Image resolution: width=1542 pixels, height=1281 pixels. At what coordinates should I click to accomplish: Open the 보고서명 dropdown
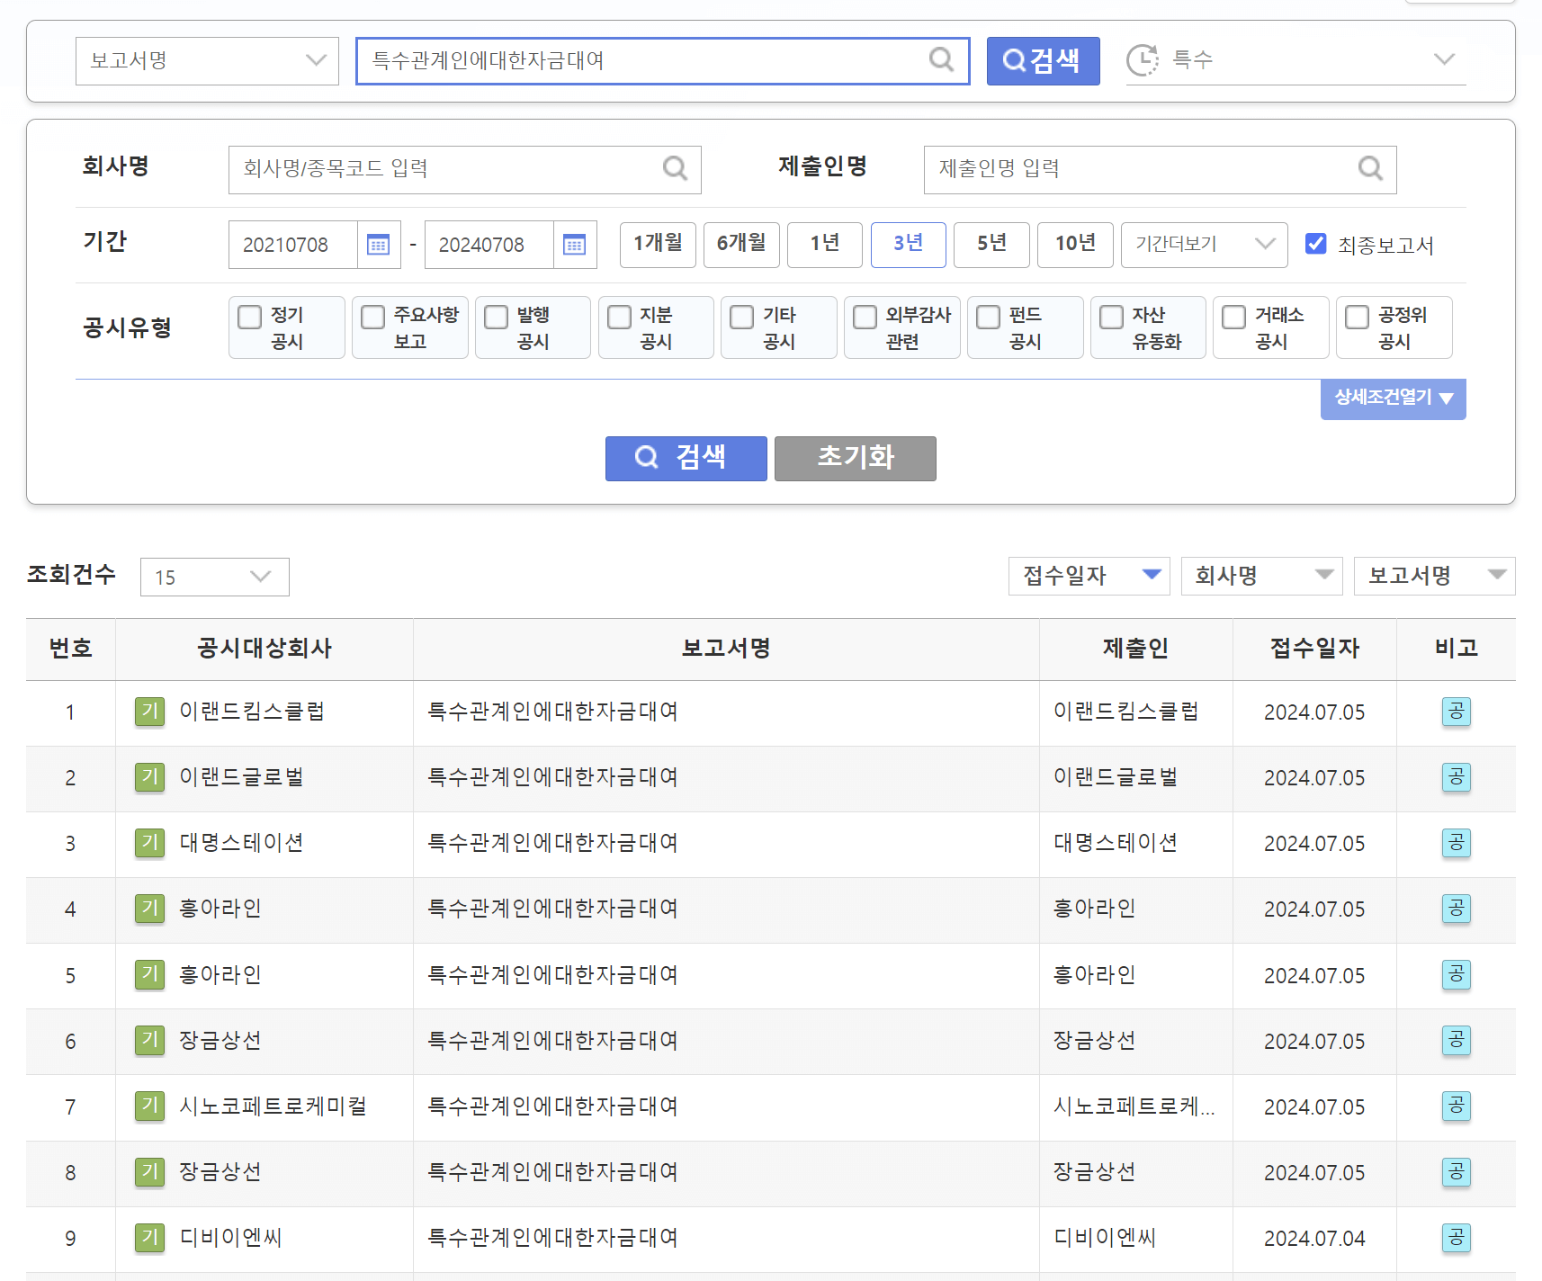point(207,60)
